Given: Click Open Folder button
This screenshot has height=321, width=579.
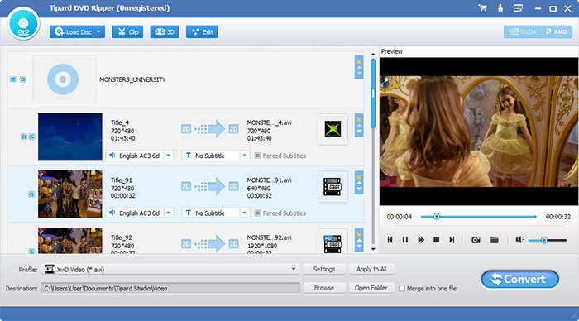Looking at the screenshot, I should tap(371, 288).
